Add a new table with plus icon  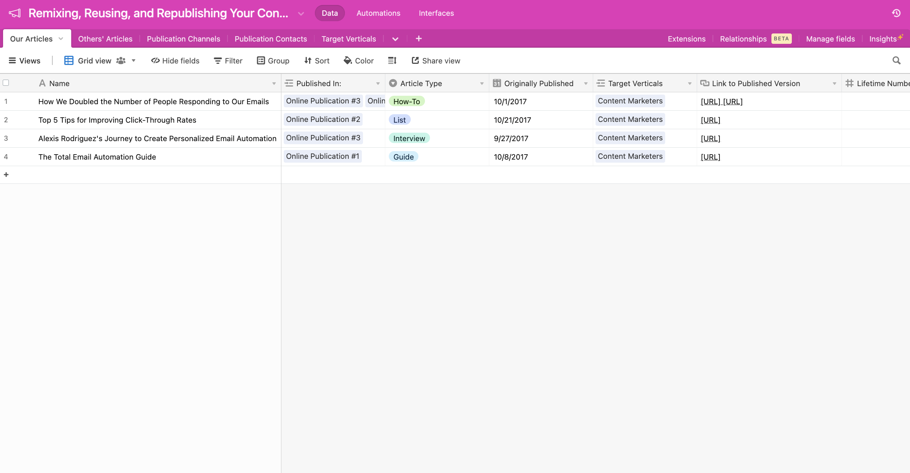click(x=419, y=38)
